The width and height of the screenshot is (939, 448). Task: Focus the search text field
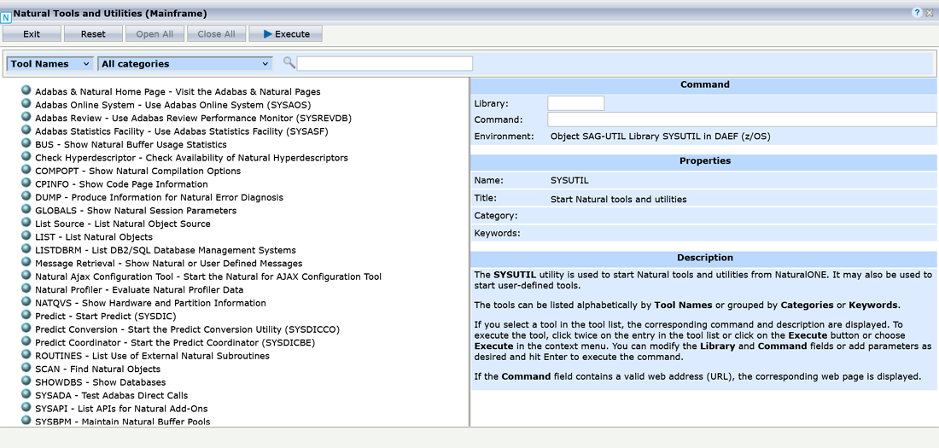385,63
